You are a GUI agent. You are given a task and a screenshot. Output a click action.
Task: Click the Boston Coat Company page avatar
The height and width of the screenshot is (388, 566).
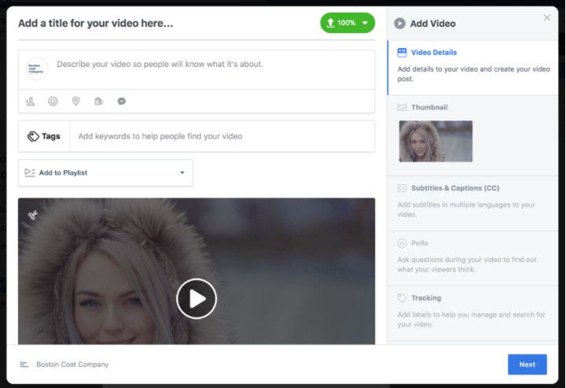coord(37,68)
